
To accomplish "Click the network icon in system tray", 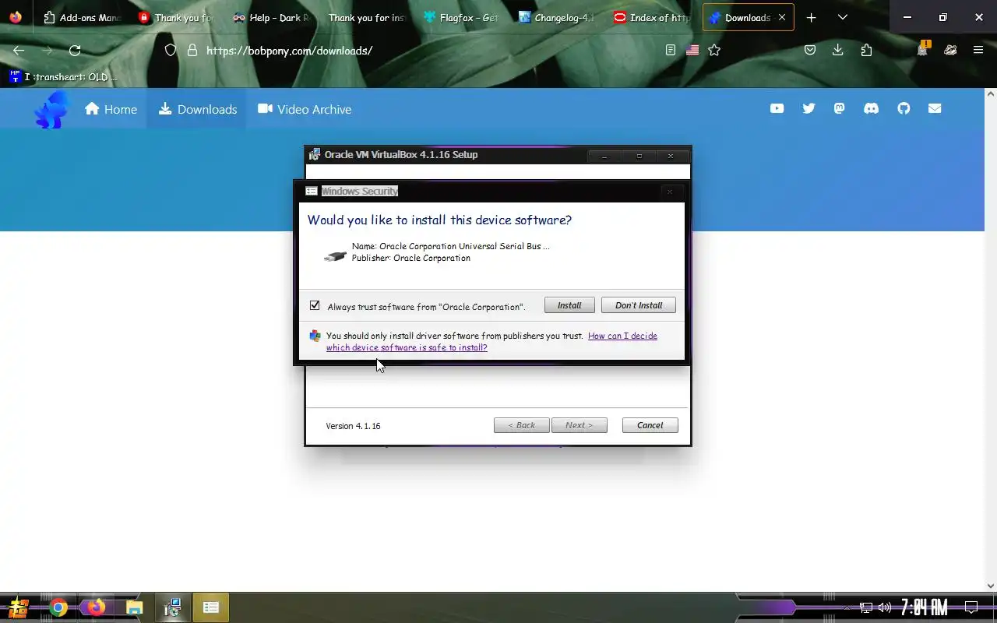I will 866,607.
